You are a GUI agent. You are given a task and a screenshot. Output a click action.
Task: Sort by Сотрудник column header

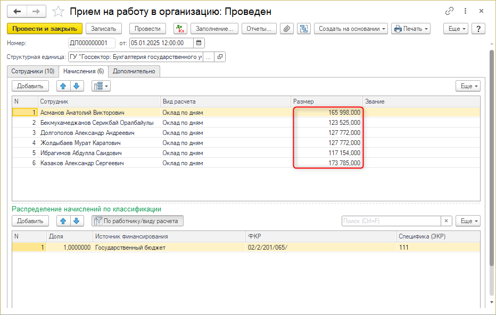pyautogui.click(x=99, y=101)
